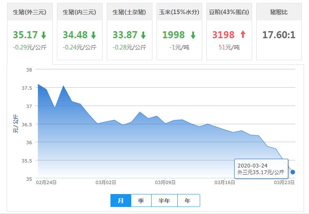The height and width of the screenshot is (214, 309).
Task: Set chart range to 半年
Action: 164,201
